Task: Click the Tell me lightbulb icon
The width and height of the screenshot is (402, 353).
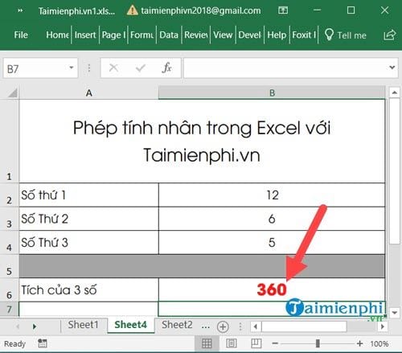Action: point(329,35)
